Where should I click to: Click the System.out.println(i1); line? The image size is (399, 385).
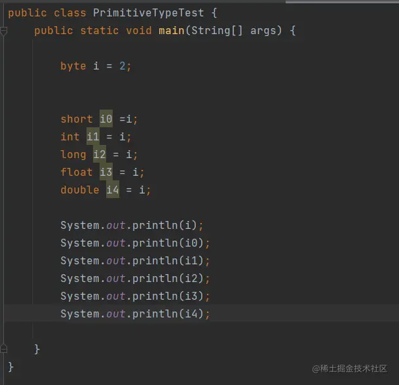[135, 261]
